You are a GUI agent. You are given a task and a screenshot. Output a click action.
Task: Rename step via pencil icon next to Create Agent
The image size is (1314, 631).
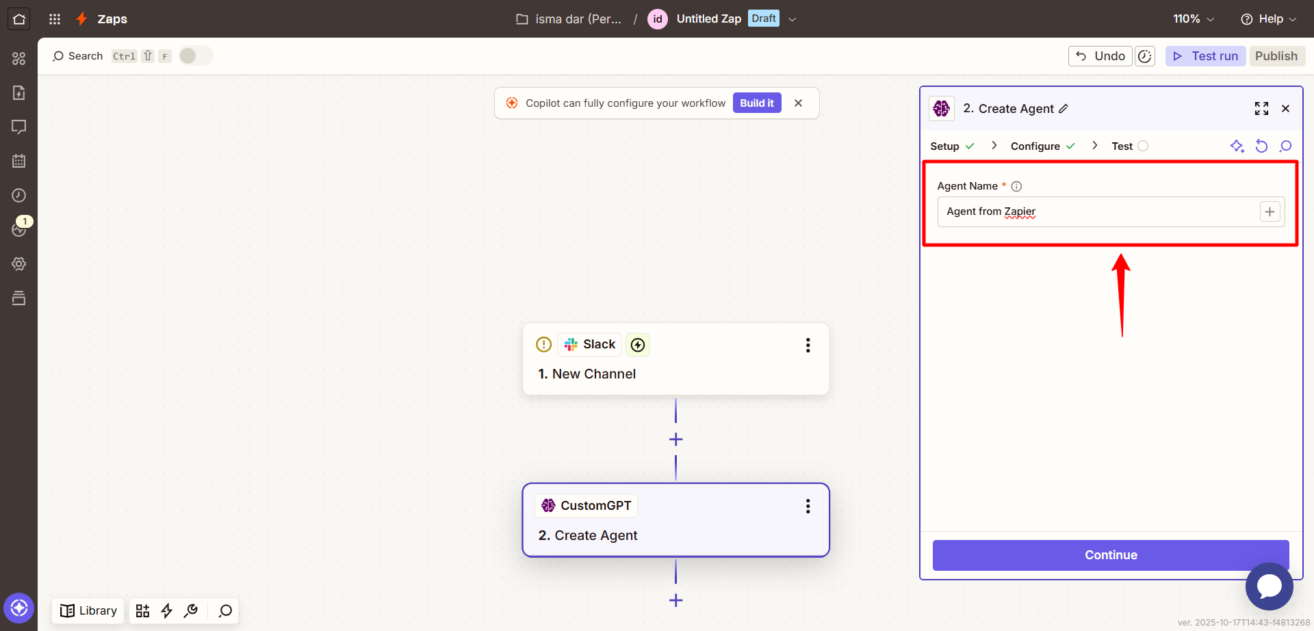pos(1064,109)
